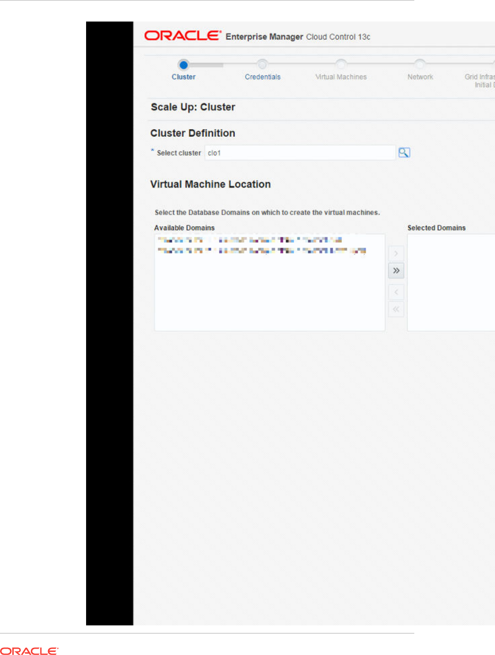
Task: Click the Cluster step blue circle marker
Action: tap(183, 65)
